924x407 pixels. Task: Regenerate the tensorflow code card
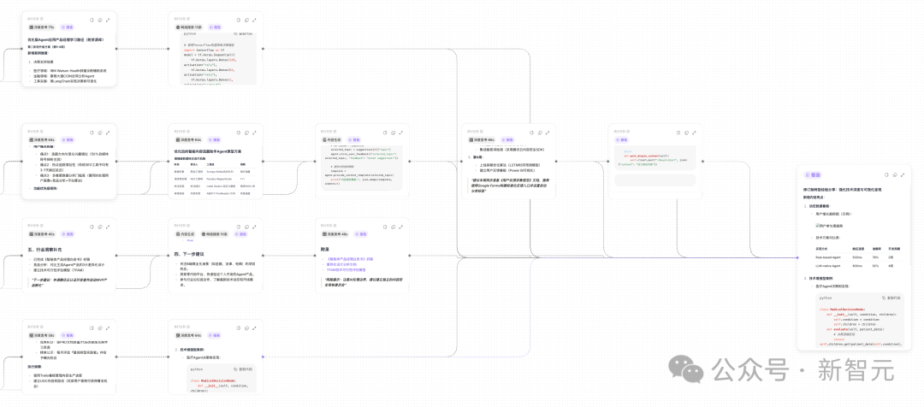pyautogui.click(x=238, y=20)
